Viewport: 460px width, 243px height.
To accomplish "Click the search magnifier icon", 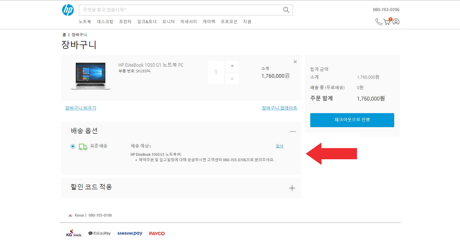I will coord(286,10).
